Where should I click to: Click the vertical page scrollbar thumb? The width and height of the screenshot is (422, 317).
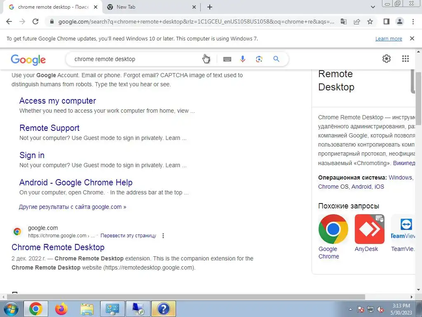tap(419, 98)
